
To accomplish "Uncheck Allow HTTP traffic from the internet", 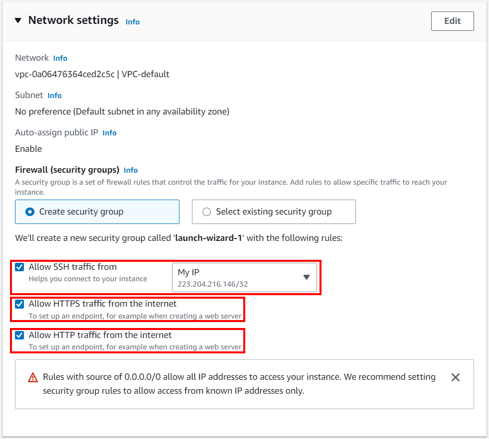I will click(19, 335).
